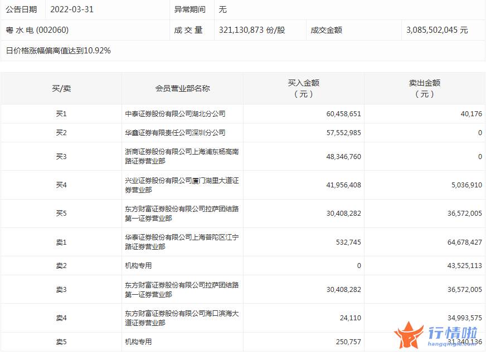
Task: Click the announcement date 2022-03-31
Action: [x=71, y=9]
